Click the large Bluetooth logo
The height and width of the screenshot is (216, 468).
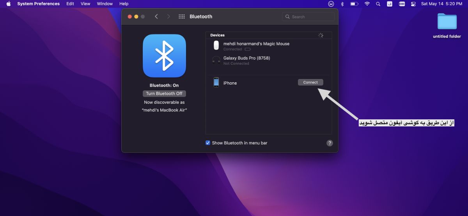coord(164,56)
